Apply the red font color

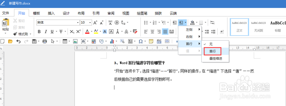click(x=87, y=32)
